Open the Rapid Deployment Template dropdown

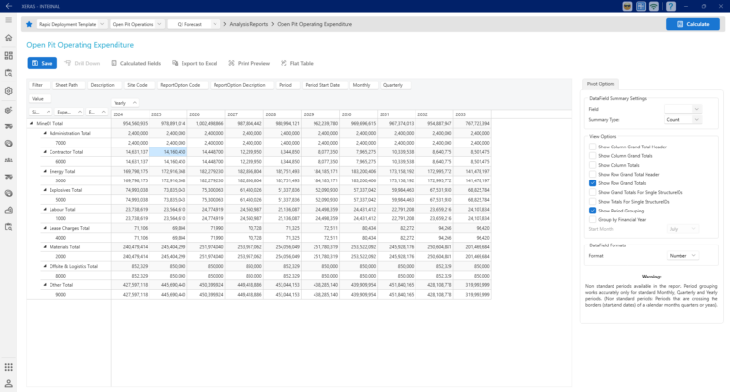click(71, 24)
